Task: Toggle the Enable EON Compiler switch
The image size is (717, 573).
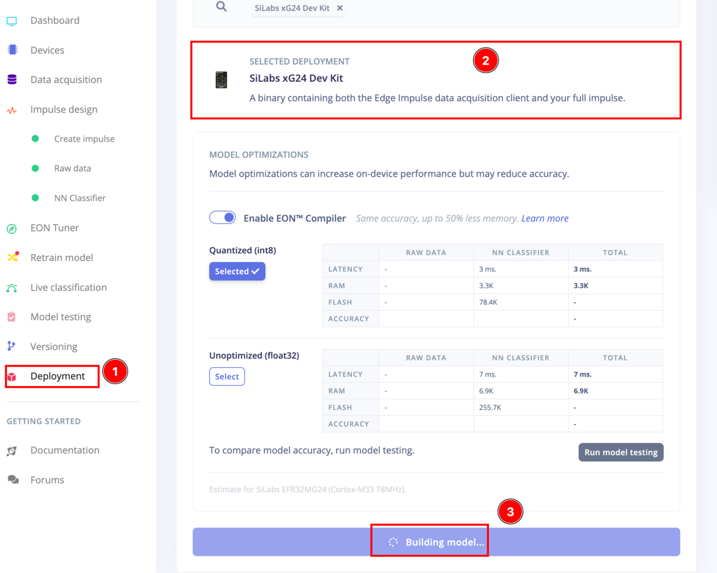Action: [x=222, y=218]
